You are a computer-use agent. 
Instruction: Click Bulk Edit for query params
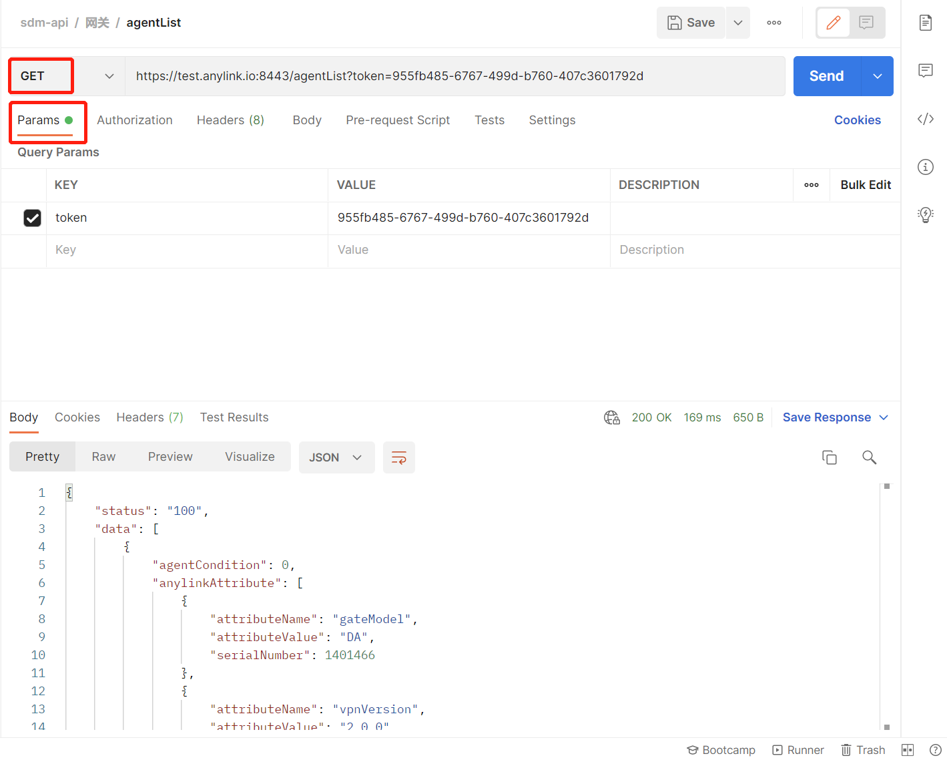[866, 185]
